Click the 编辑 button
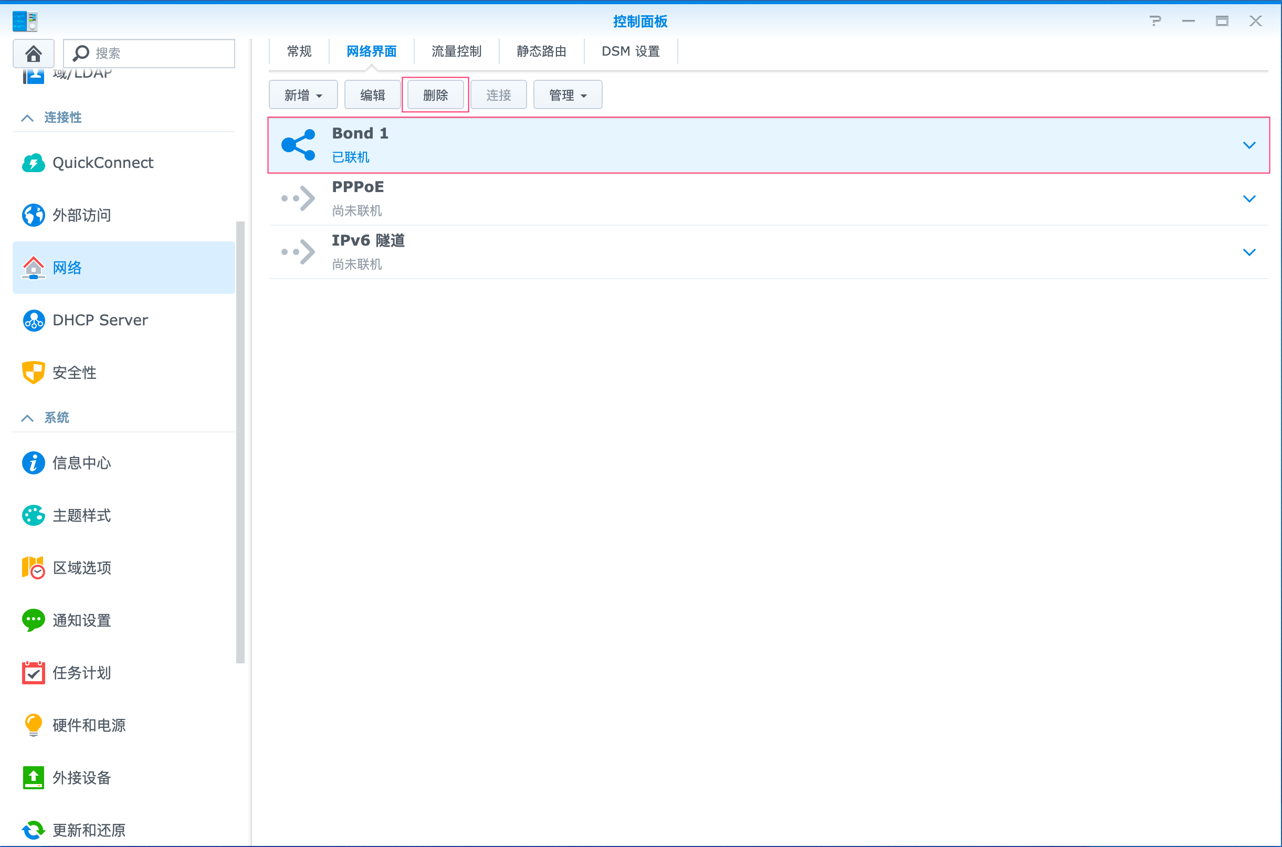This screenshot has height=847, width=1282. tap(373, 95)
